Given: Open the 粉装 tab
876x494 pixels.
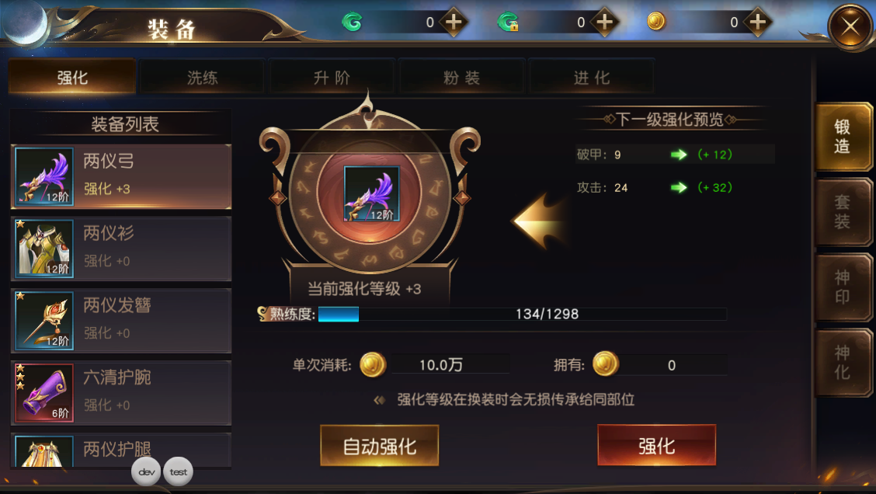Looking at the screenshot, I should pyautogui.click(x=461, y=77).
